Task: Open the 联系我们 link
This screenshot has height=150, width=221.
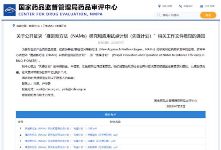Action: tap(188, 6)
